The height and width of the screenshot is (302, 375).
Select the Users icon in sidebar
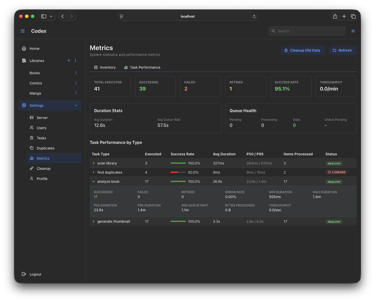coord(31,128)
